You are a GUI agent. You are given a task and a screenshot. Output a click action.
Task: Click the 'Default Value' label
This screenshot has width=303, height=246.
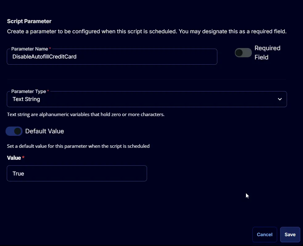point(44,131)
